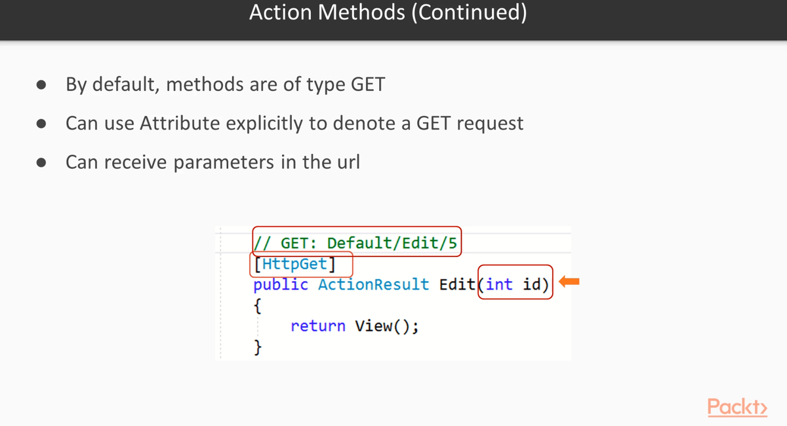Select the '// GET: Default/Edit/5' comment

358,243
